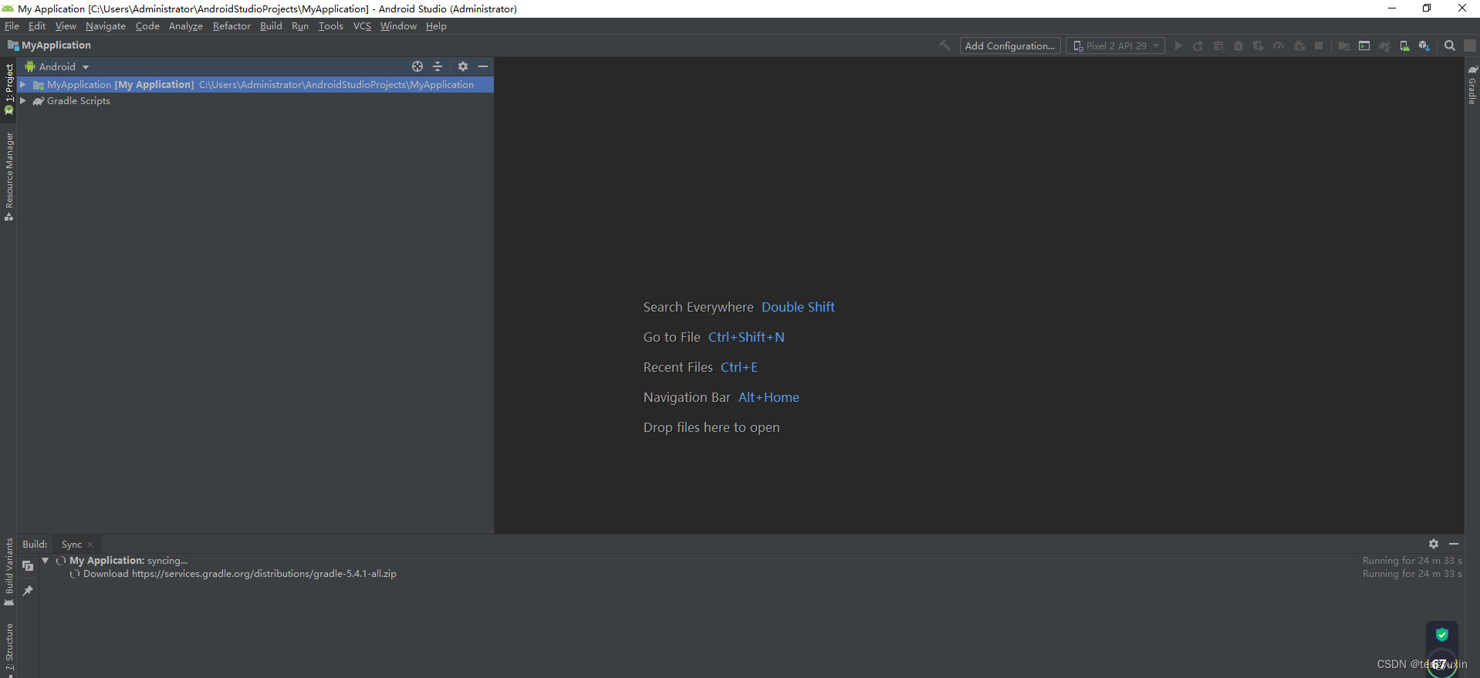Click the Attach Debugger to Android Process icon
The height and width of the screenshot is (678, 1480).
pyautogui.click(x=1299, y=46)
